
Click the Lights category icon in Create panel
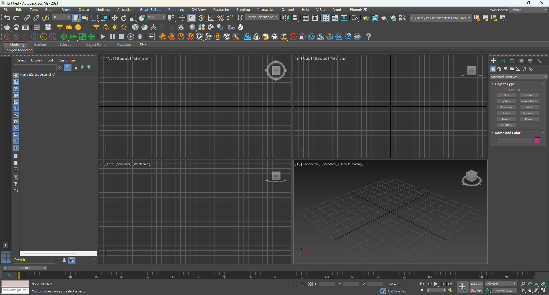click(x=506, y=69)
